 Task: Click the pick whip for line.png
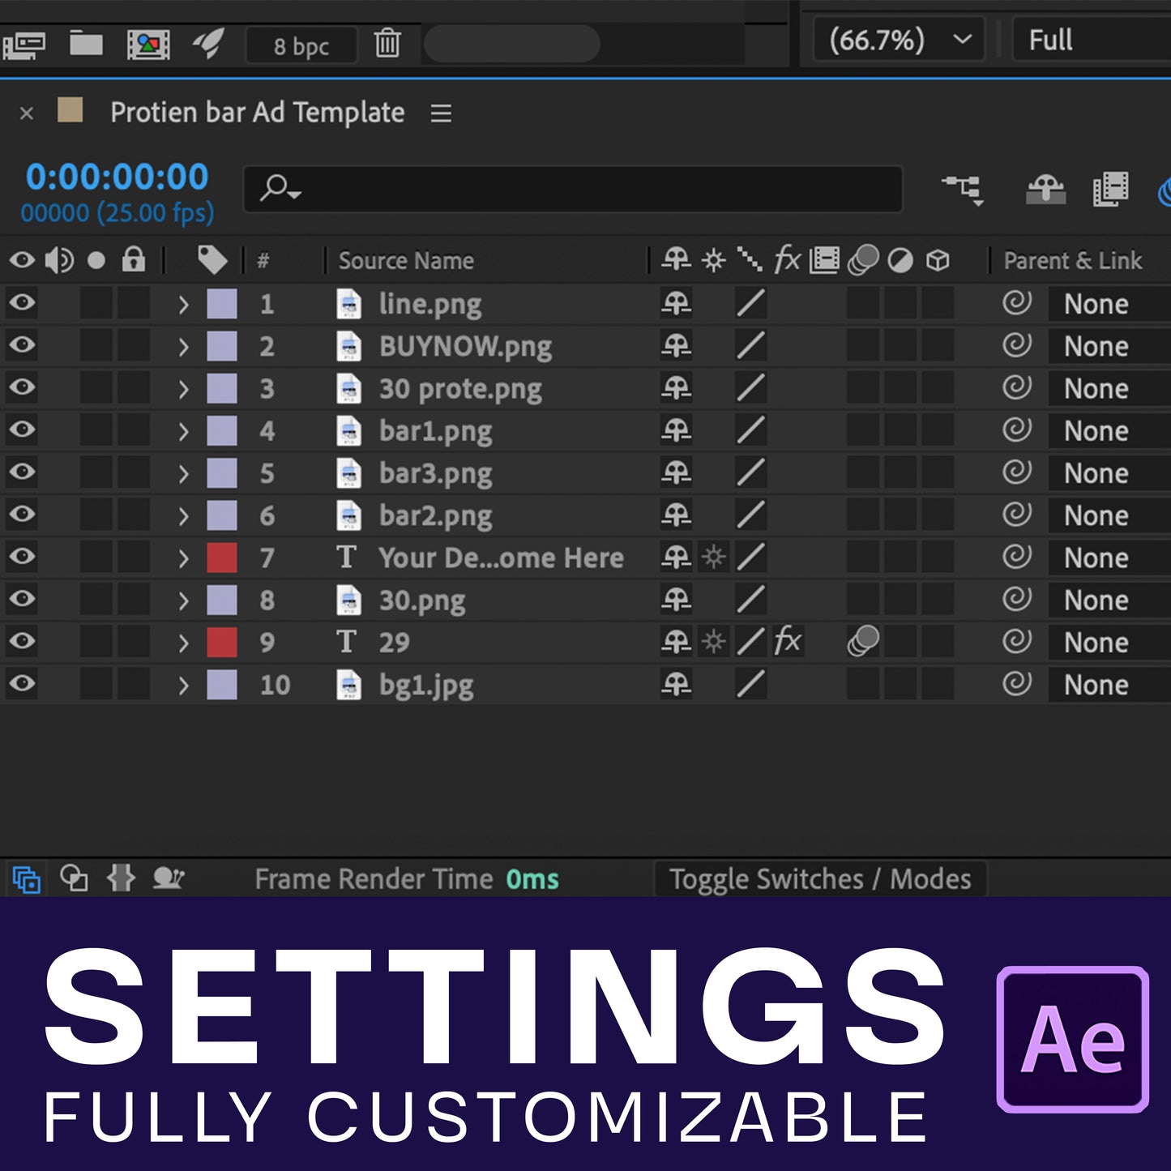pos(1016,303)
